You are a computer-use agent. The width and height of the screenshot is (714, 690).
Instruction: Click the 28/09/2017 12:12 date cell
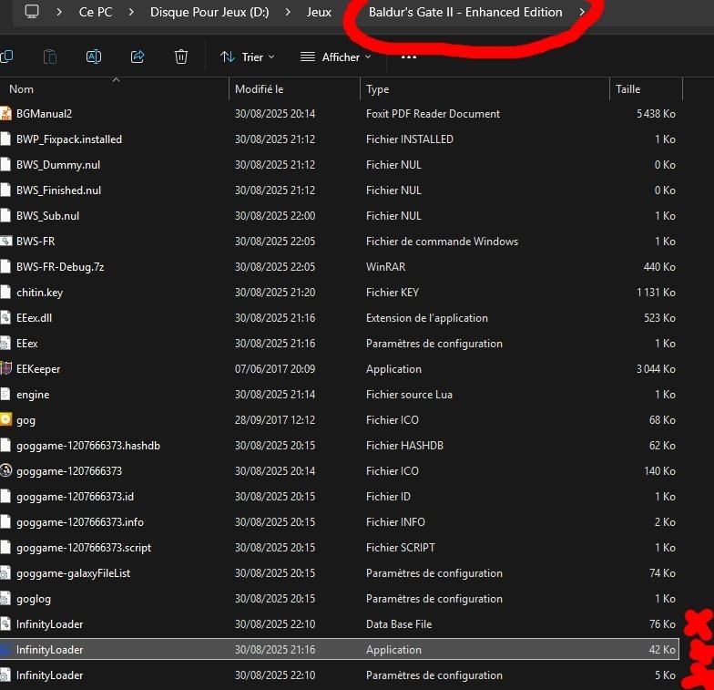click(x=275, y=419)
